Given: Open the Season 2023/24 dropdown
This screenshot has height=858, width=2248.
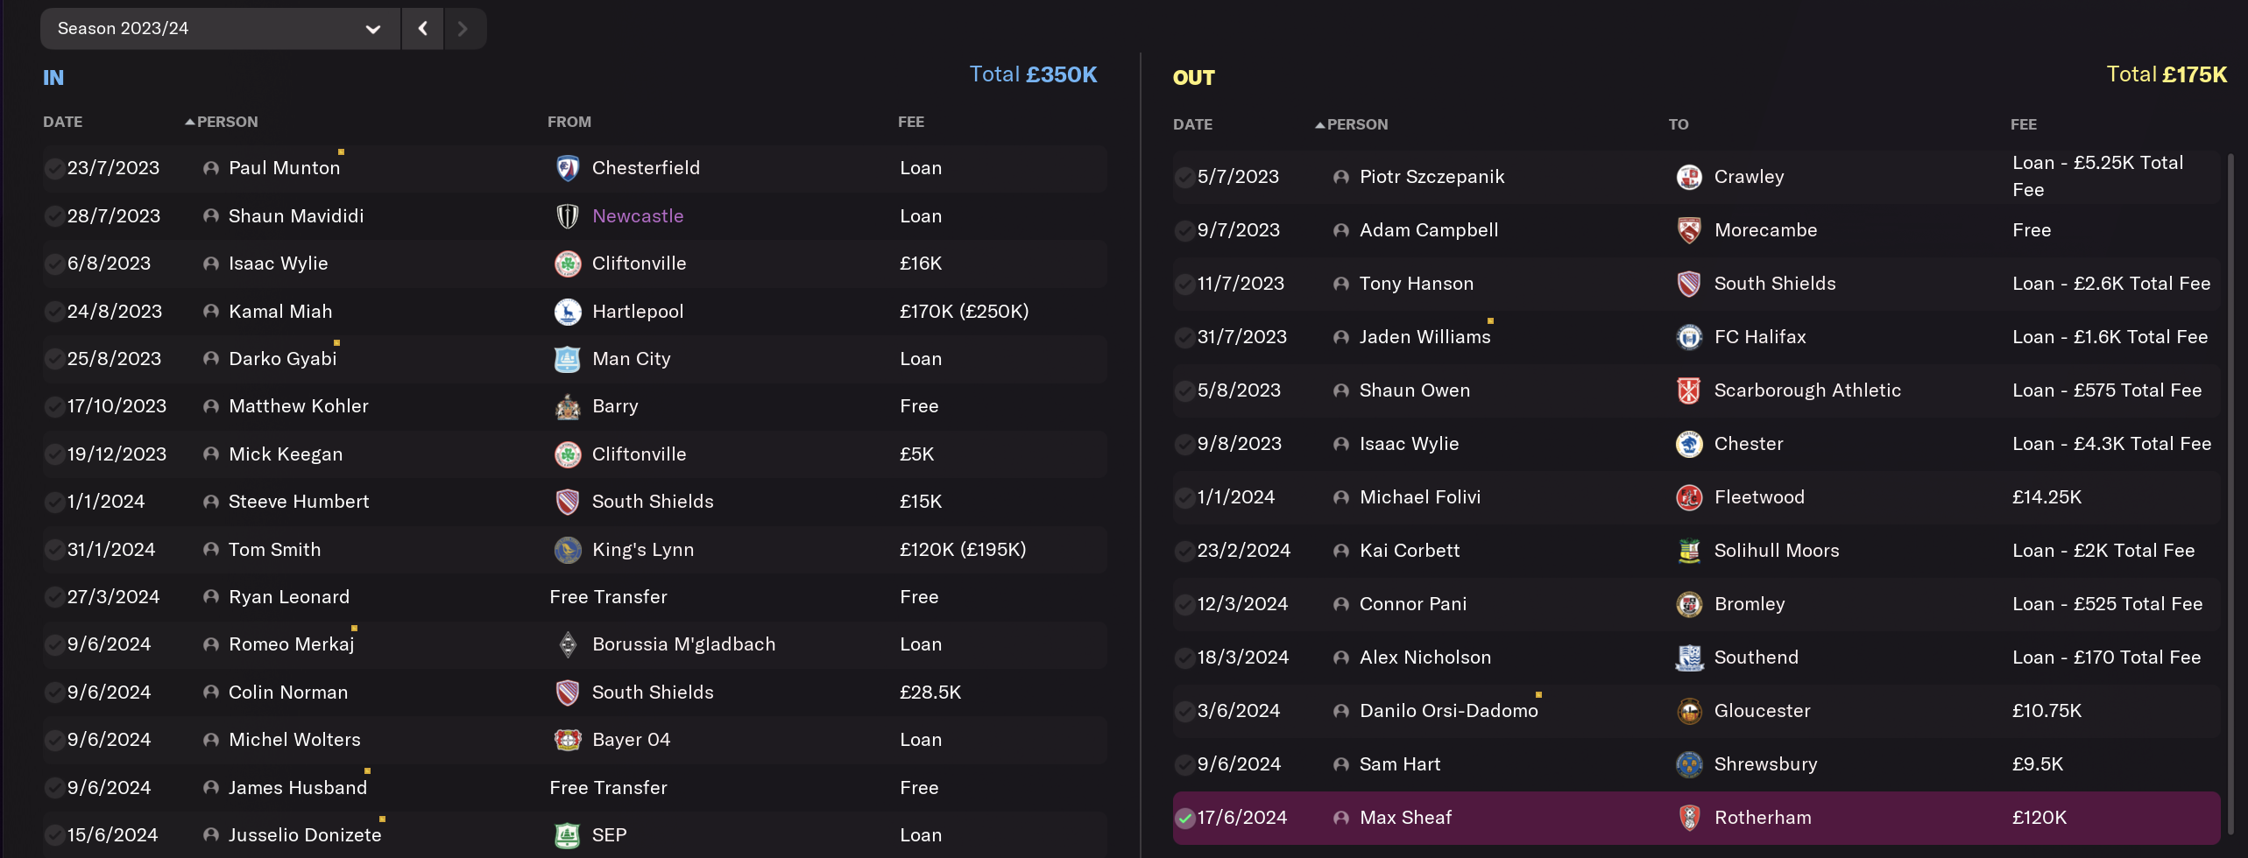Looking at the screenshot, I should tap(220, 29).
